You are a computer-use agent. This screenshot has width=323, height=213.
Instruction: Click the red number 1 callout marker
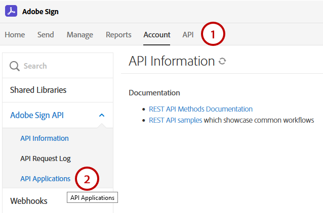213,34
